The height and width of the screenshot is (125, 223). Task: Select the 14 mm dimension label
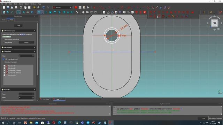124,27
